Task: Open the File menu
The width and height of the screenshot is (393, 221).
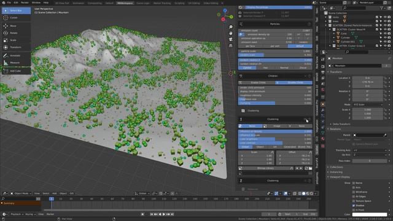Action: 9,2
